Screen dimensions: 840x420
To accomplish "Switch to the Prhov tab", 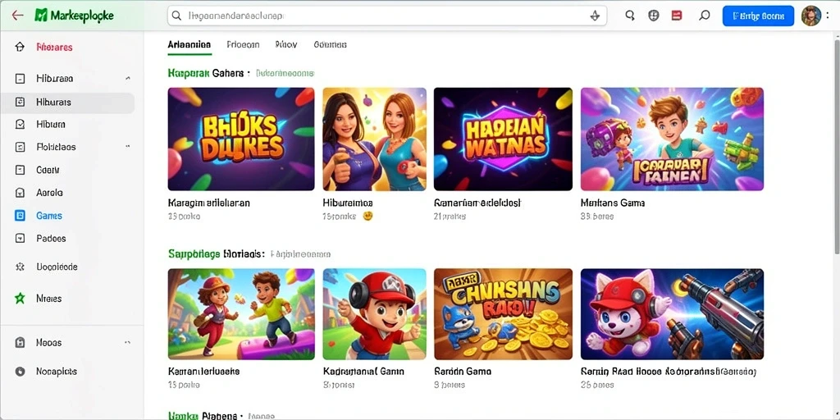I will click(x=286, y=44).
